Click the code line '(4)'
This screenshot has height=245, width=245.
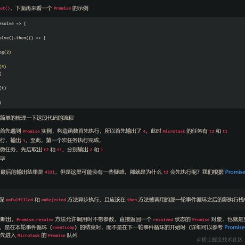click(x=3, y=67)
